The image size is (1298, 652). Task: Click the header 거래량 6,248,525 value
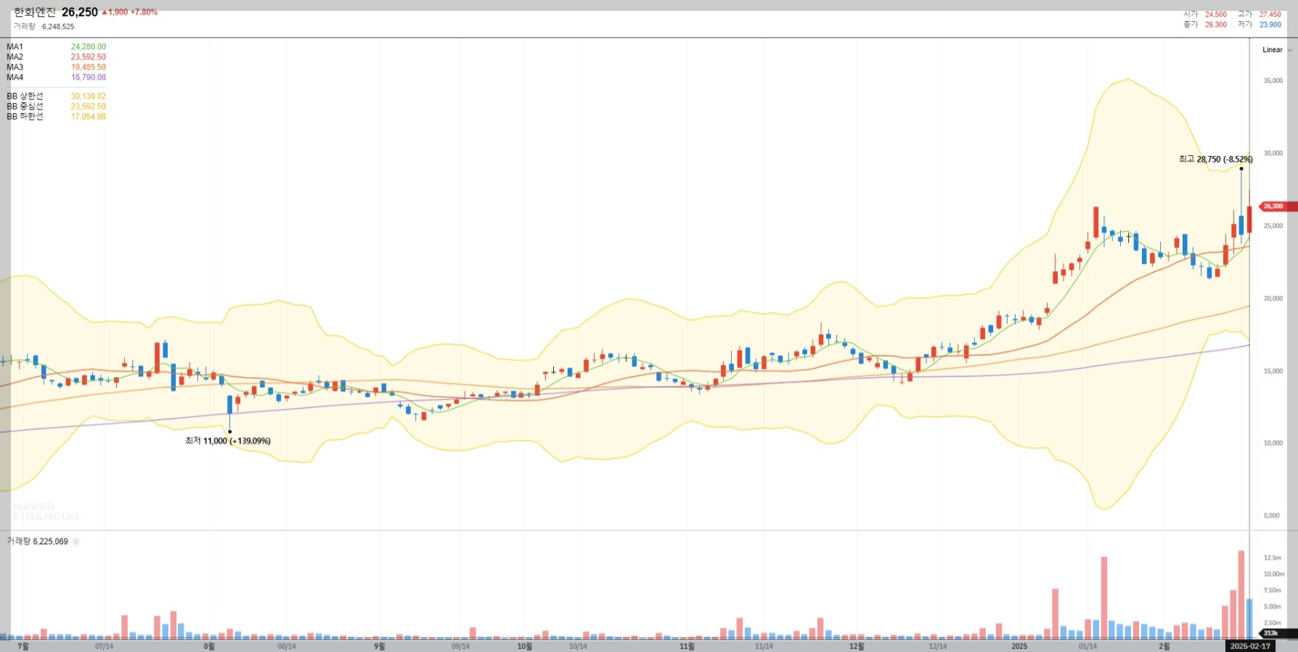(x=58, y=27)
